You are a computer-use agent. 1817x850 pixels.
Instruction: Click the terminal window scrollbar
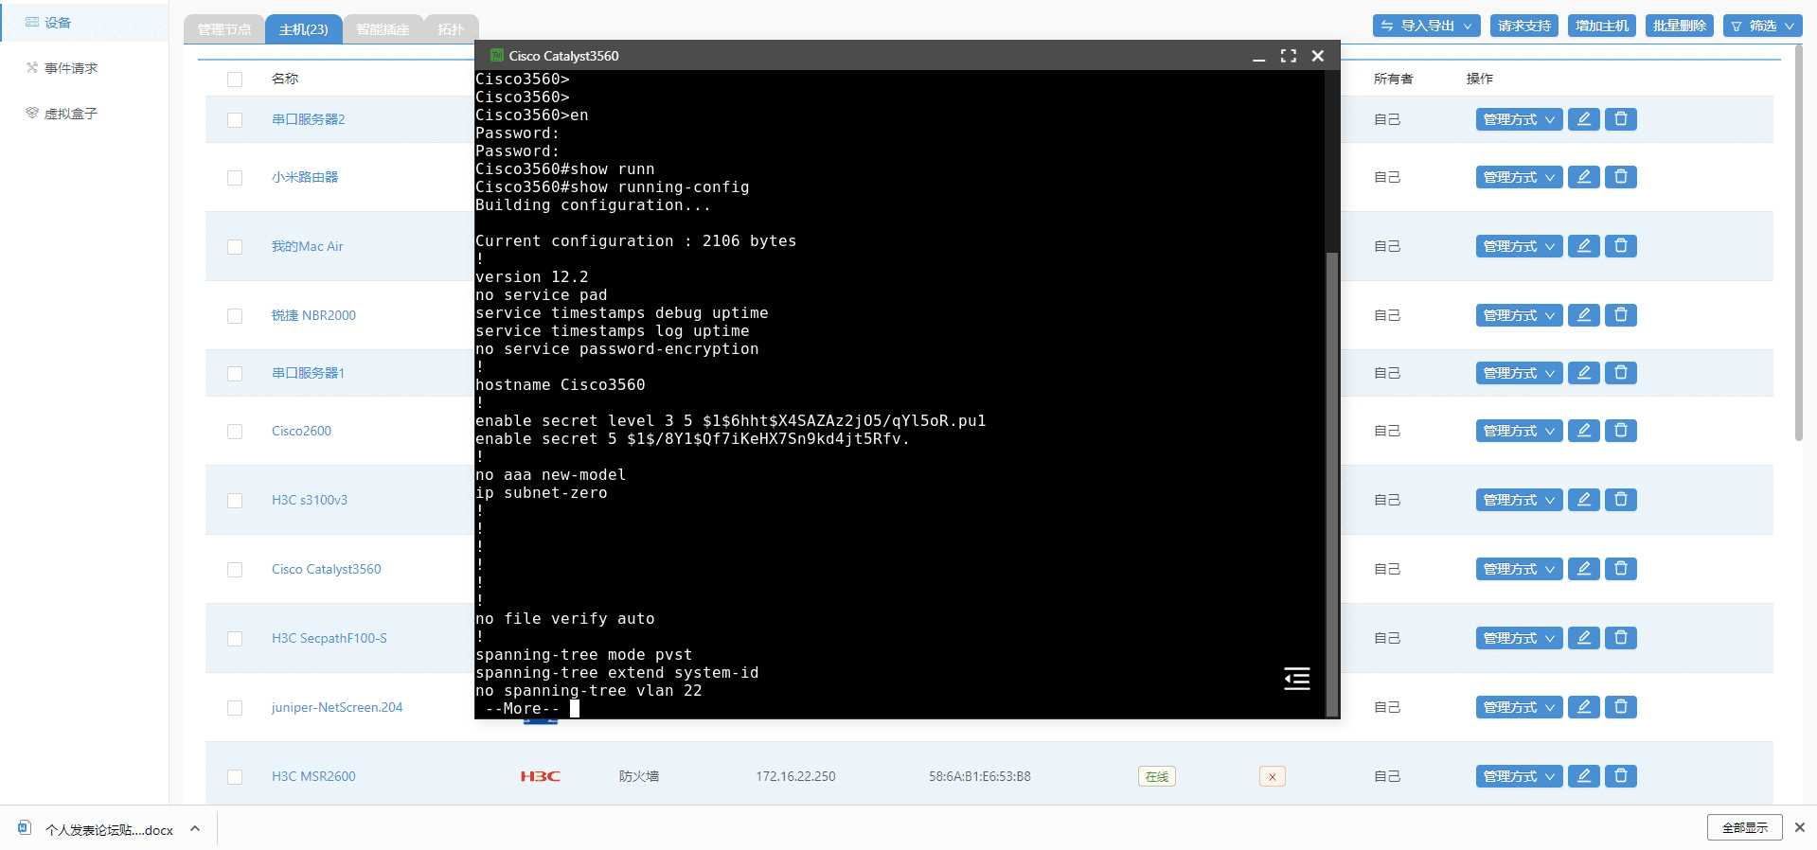[x=1332, y=483]
